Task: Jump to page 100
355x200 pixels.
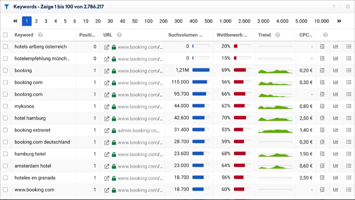Action: pos(149,21)
